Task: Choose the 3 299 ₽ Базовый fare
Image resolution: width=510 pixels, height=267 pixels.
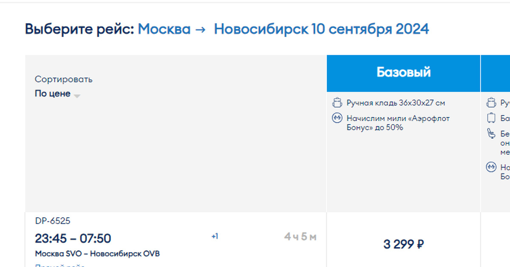Action: tap(403, 244)
